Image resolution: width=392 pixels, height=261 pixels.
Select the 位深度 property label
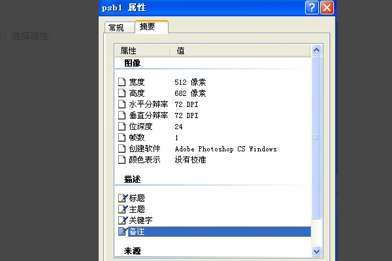[140, 127]
